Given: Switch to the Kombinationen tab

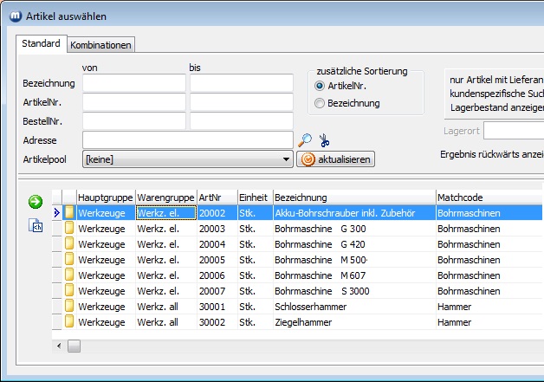Looking at the screenshot, I should coord(100,44).
